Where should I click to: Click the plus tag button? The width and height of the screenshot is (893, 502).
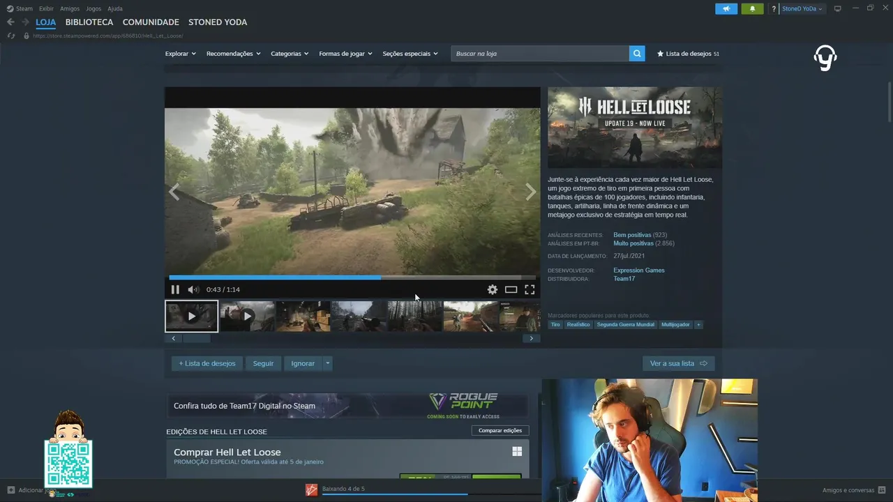(x=698, y=325)
